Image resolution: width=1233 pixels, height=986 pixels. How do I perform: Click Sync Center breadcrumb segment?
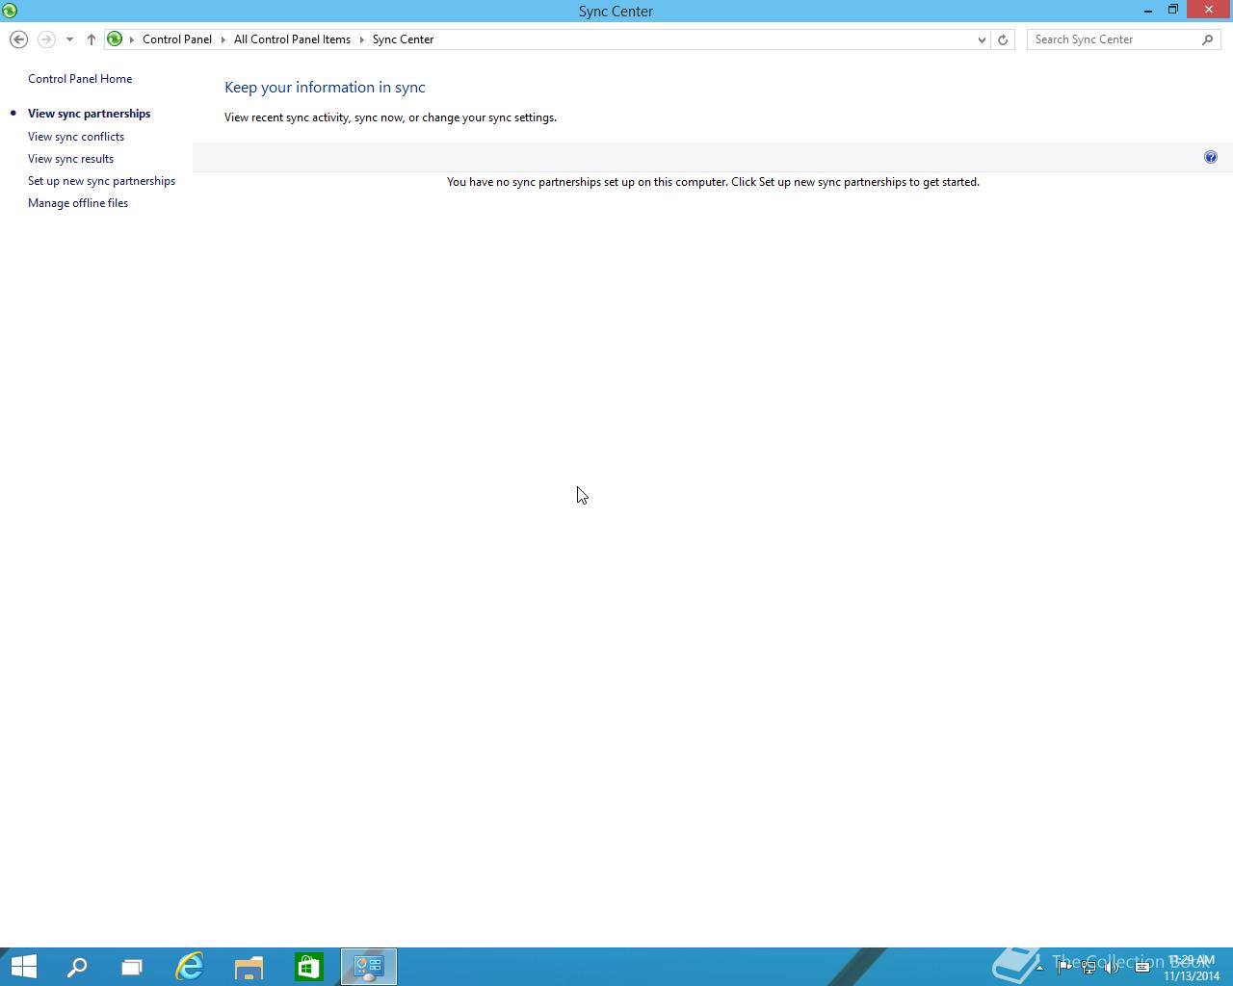403,39
